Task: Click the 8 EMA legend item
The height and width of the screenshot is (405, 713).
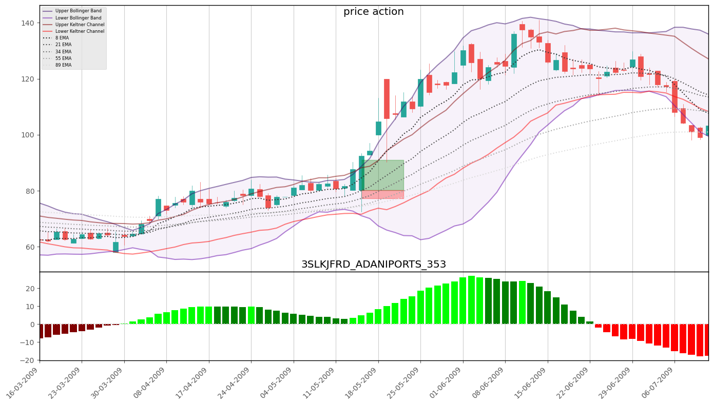Action: [62, 38]
